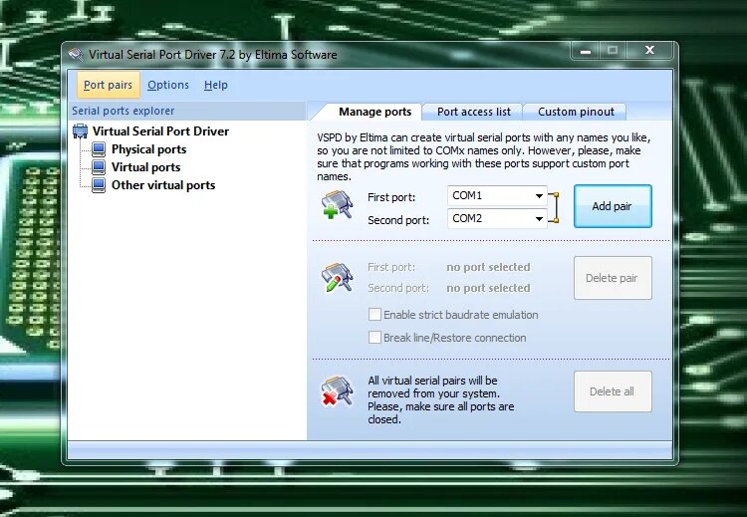Open the Help menu
747x517 pixels.
coord(216,85)
